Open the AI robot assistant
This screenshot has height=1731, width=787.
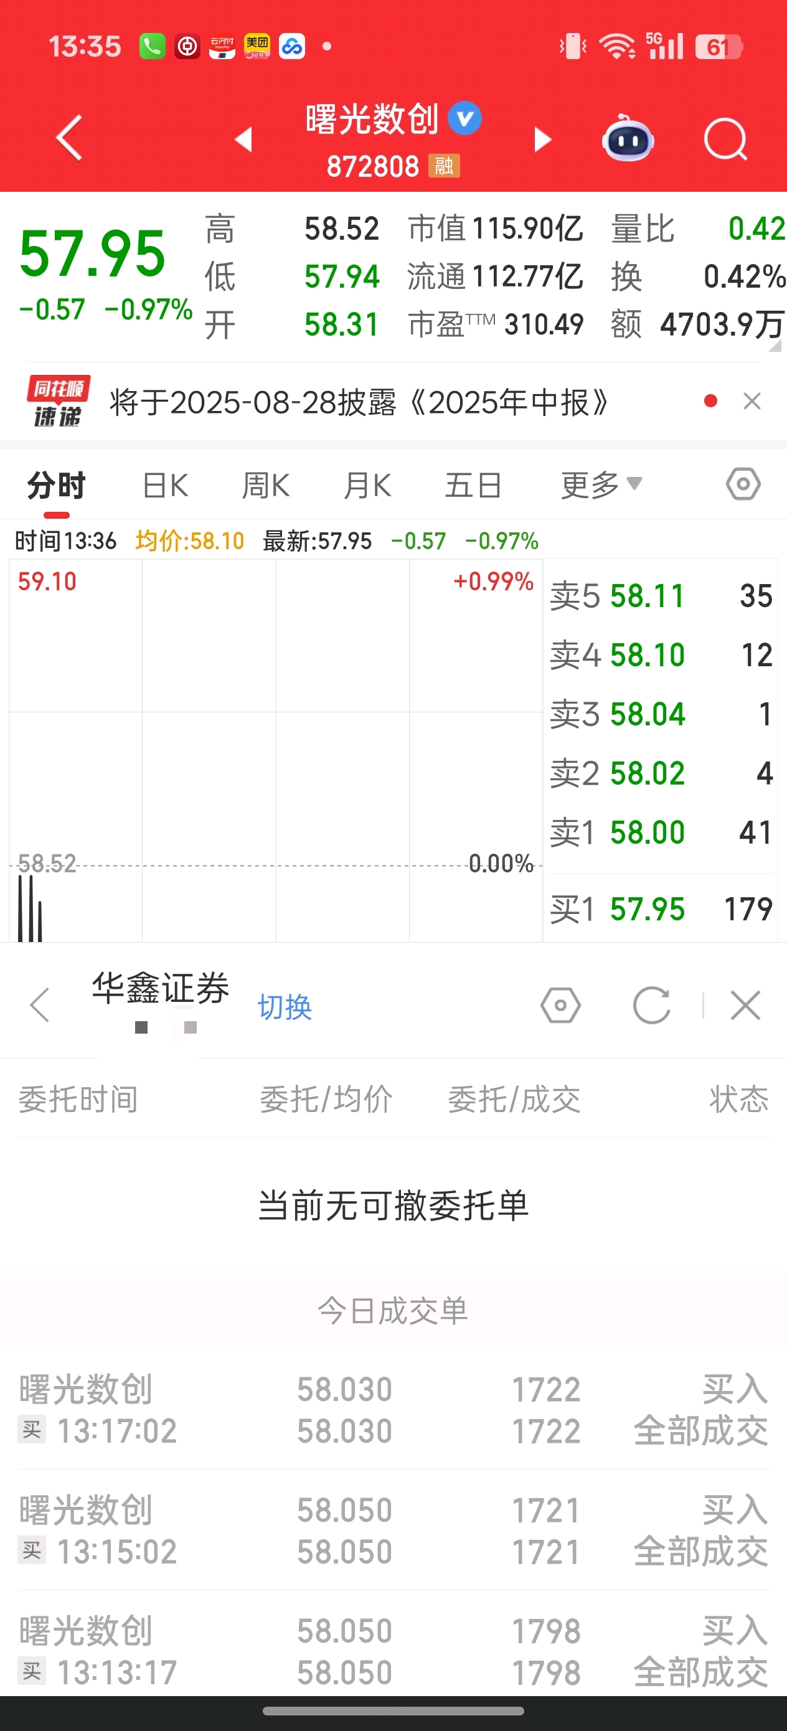point(628,138)
